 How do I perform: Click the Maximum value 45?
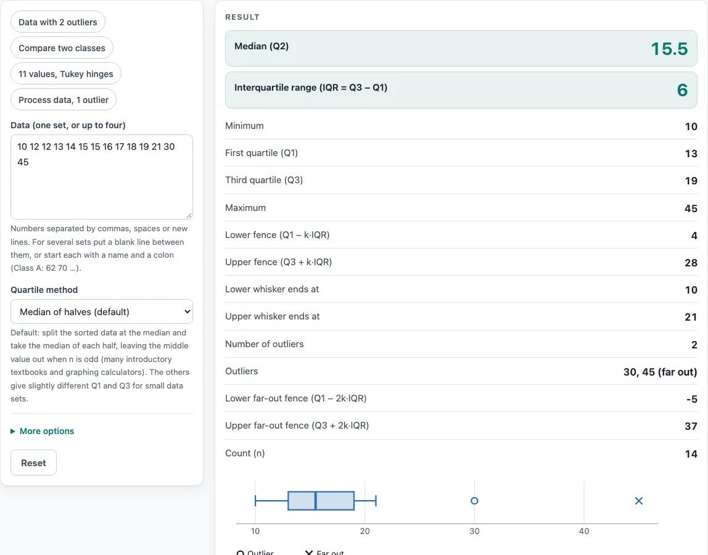(x=691, y=208)
